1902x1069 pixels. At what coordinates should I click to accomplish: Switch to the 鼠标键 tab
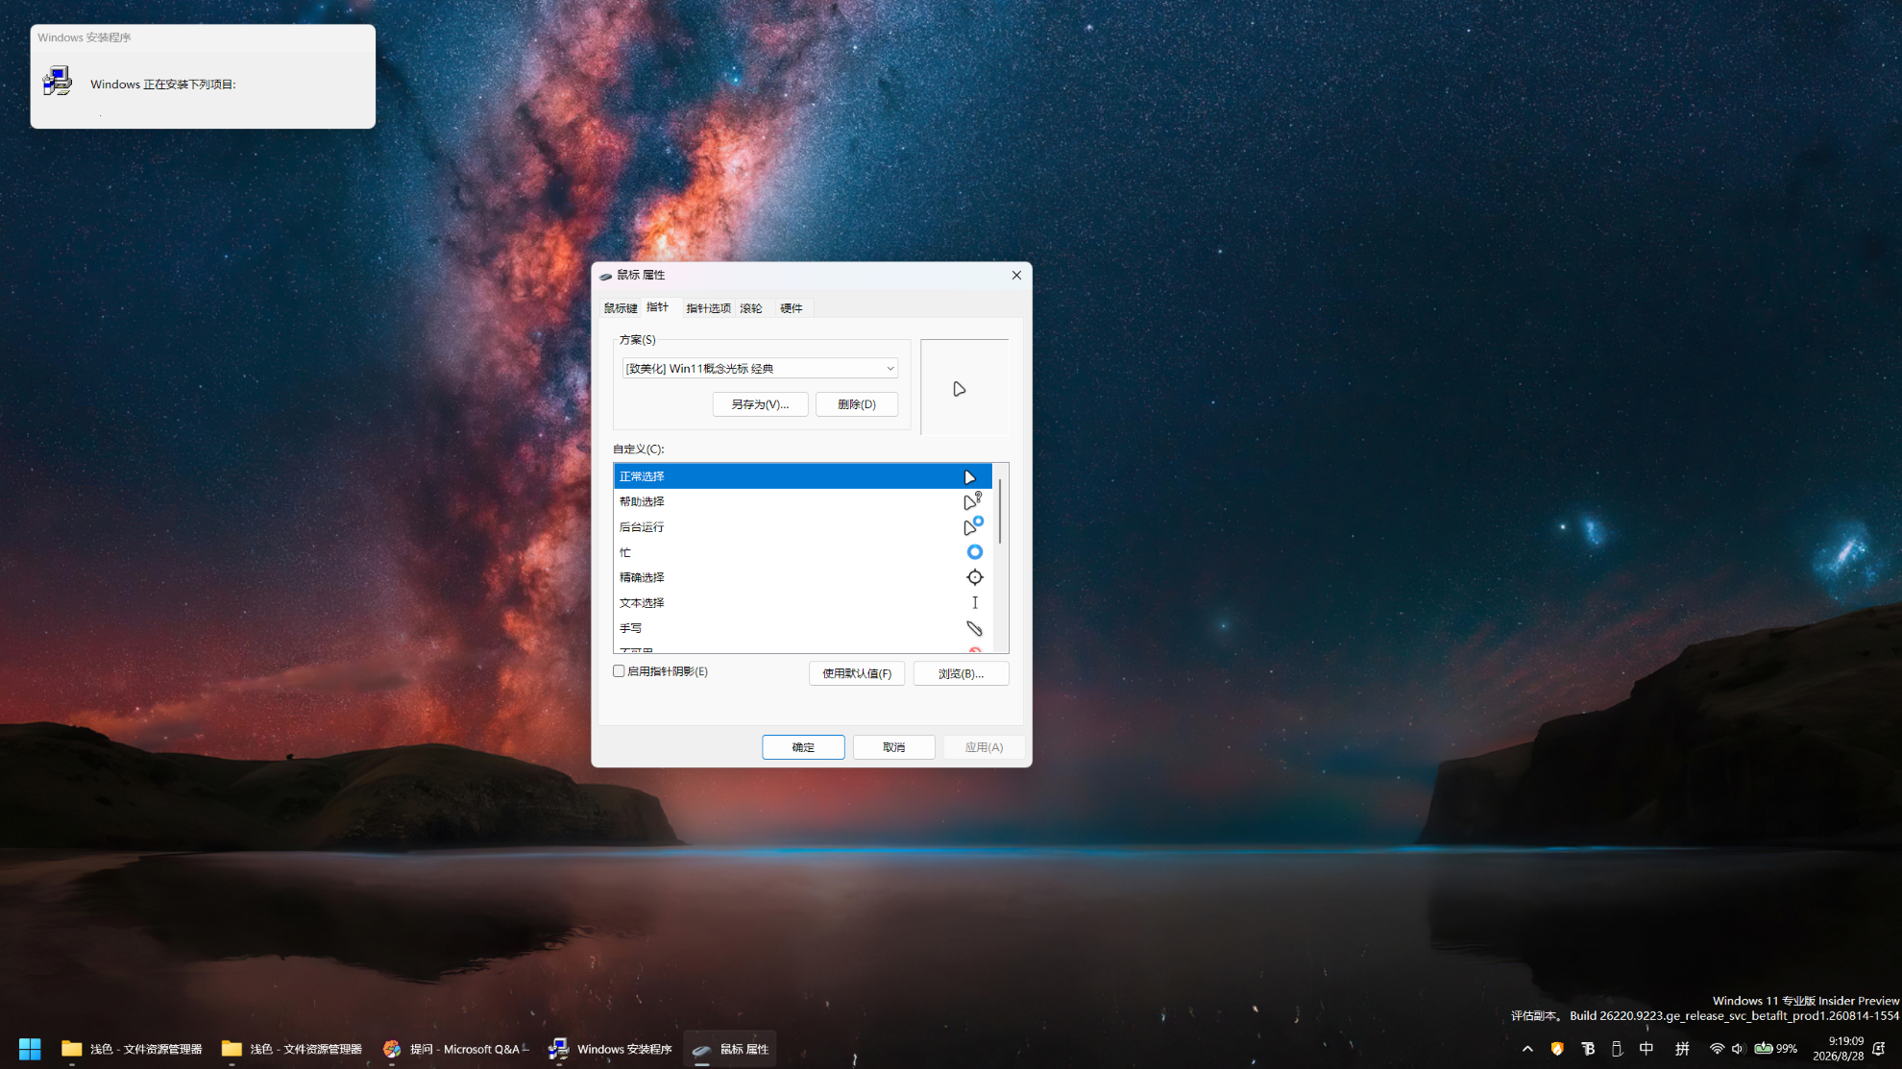(621, 308)
